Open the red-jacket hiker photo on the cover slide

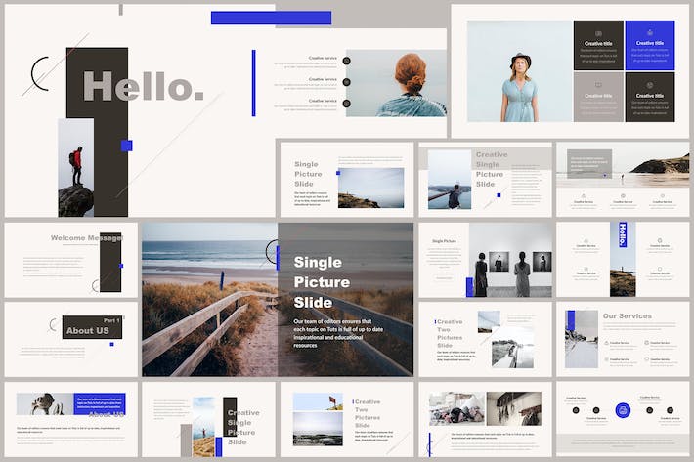pyautogui.click(x=75, y=168)
